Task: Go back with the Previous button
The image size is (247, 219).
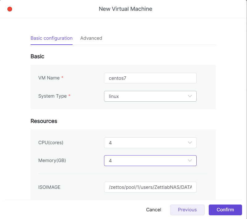Action: (x=187, y=210)
